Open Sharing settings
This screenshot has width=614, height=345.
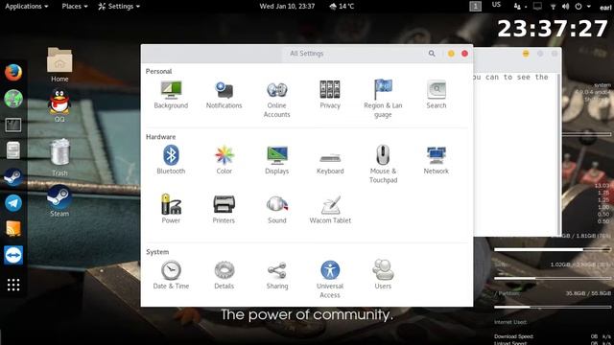click(x=277, y=275)
